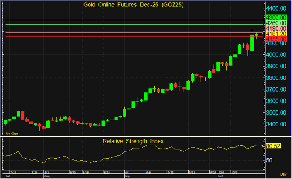The width and height of the screenshot is (292, 179).
Task: Click the 4300.00 green price tag
Action: (275, 17)
